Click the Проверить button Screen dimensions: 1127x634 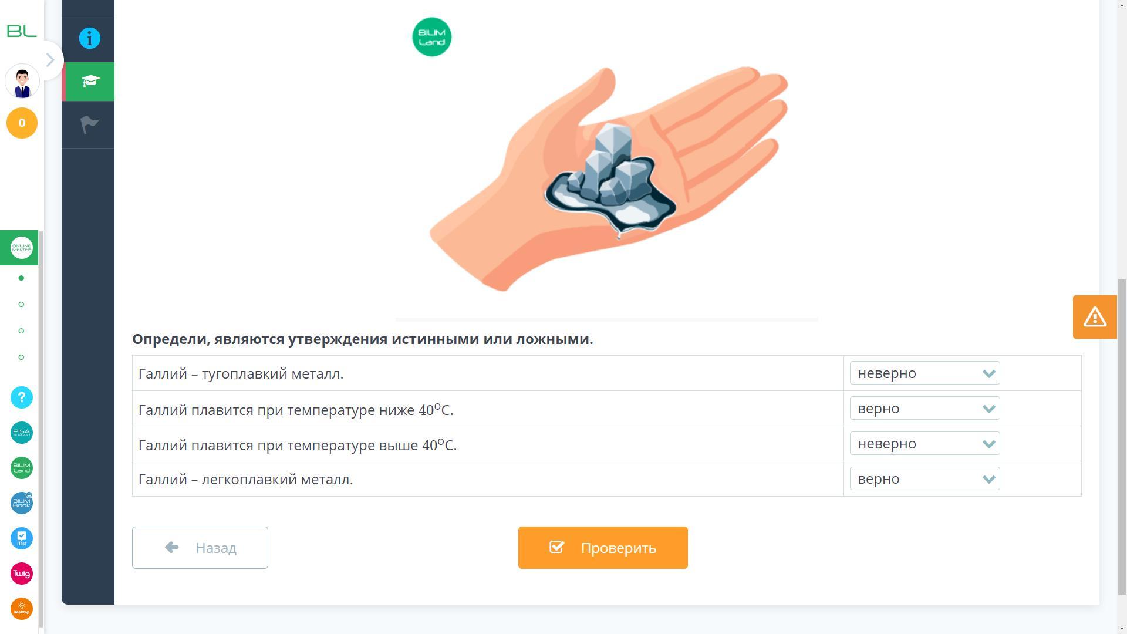click(x=603, y=548)
